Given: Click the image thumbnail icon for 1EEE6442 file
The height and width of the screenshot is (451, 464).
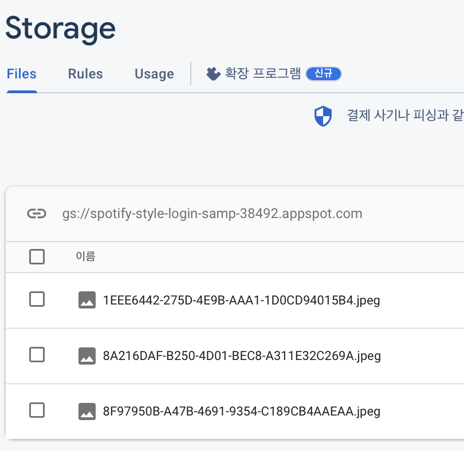Looking at the screenshot, I should click(86, 300).
